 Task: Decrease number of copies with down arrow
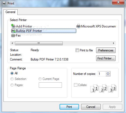108,75
